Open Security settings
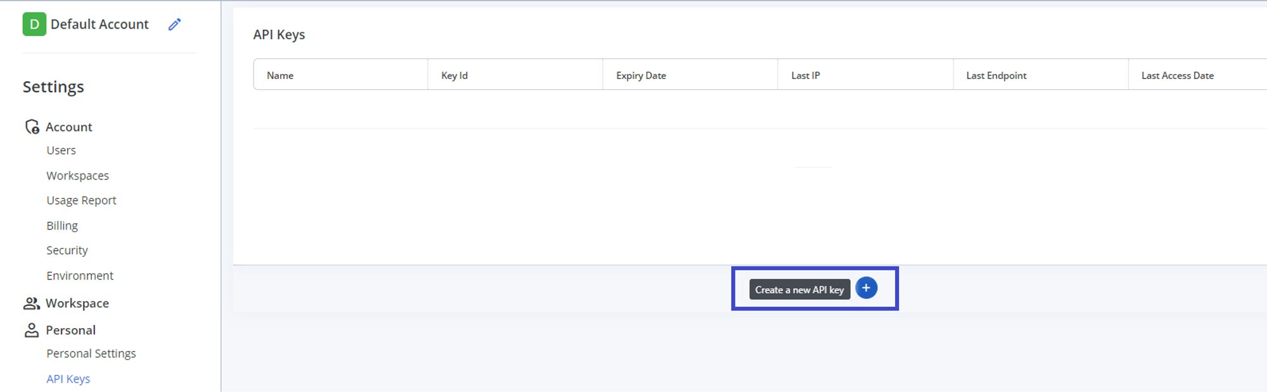This screenshot has height=392, width=1267. [67, 250]
